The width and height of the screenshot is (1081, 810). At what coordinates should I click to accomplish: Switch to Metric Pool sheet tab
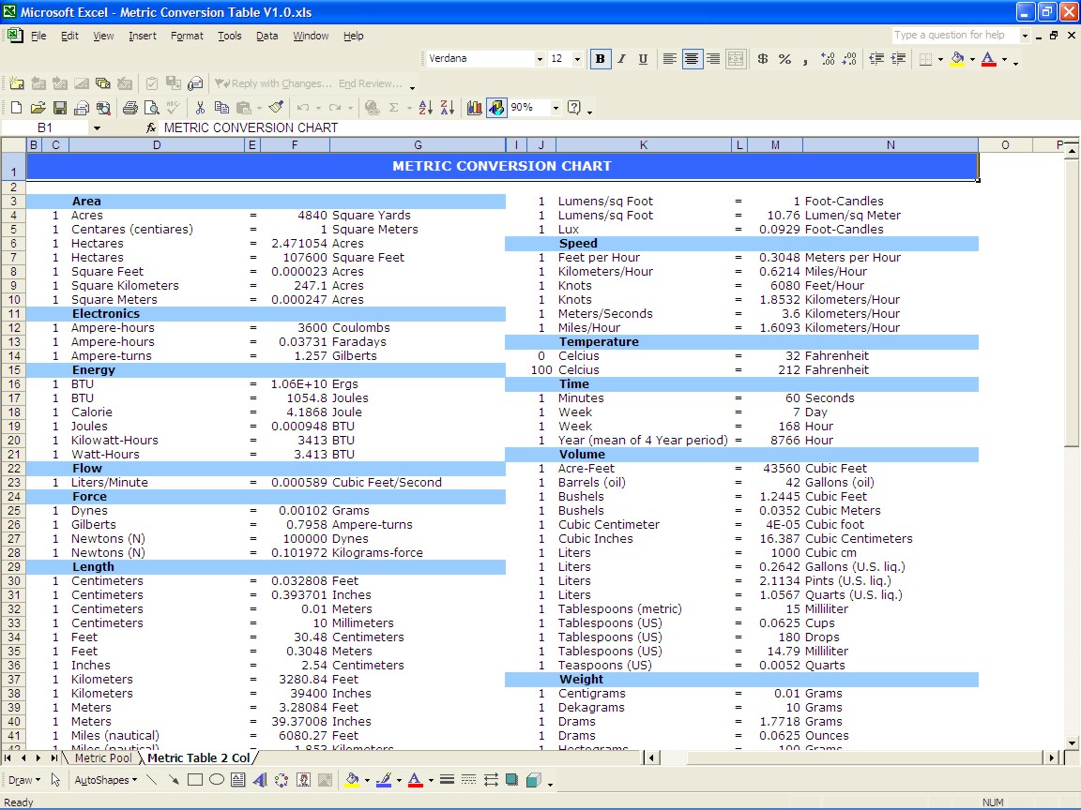click(102, 757)
